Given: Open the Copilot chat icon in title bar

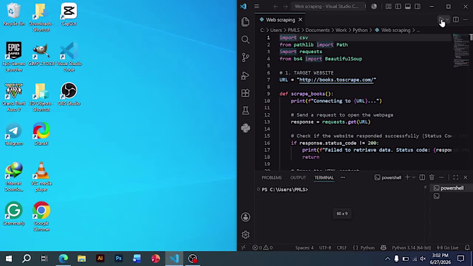Looking at the screenshot, I should [374, 7].
